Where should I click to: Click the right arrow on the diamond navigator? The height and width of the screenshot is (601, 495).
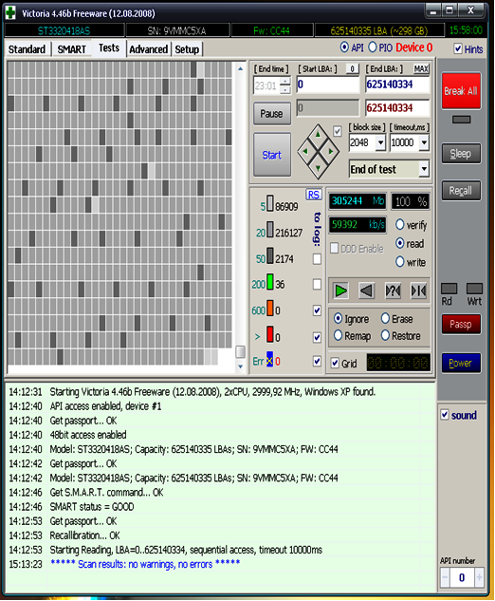331,151
